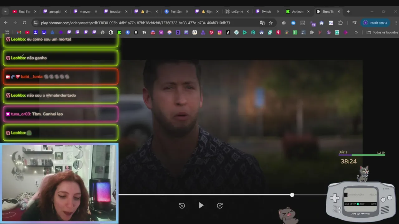Screen dimensions: 399x224
Task: Expand the tab search dropdown arrow
Action: 5,12
